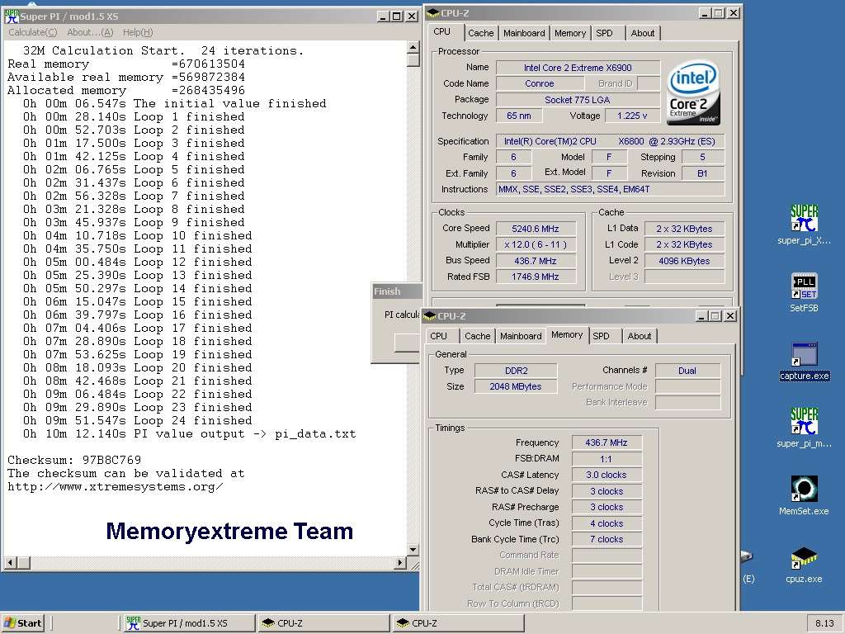Click the Instructions field listing MMX, SSE
845x634 pixels.
click(x=610, y=189)
